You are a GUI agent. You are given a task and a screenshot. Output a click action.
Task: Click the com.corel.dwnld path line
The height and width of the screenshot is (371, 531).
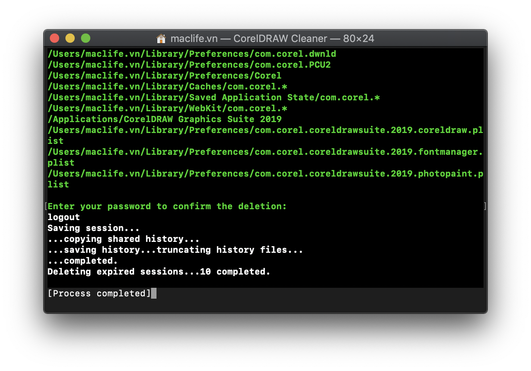[192, 54]
